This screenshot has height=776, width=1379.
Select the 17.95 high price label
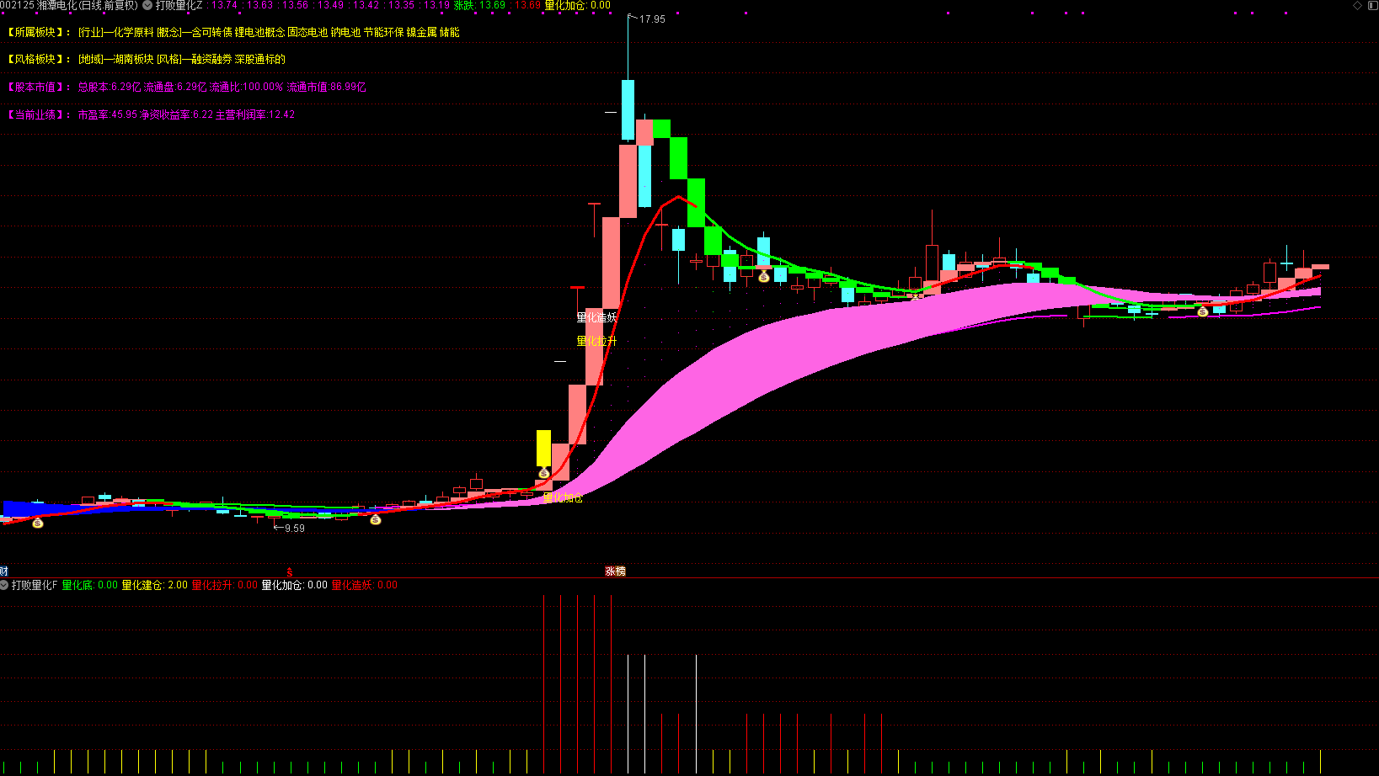[652, 19]
